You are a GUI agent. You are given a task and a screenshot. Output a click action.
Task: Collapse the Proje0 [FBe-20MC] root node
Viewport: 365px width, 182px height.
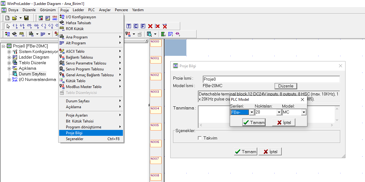click(x=3, y=46)
